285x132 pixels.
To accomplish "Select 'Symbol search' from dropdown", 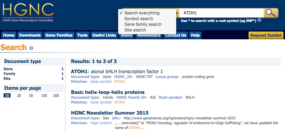I will (x=139, y=19).
